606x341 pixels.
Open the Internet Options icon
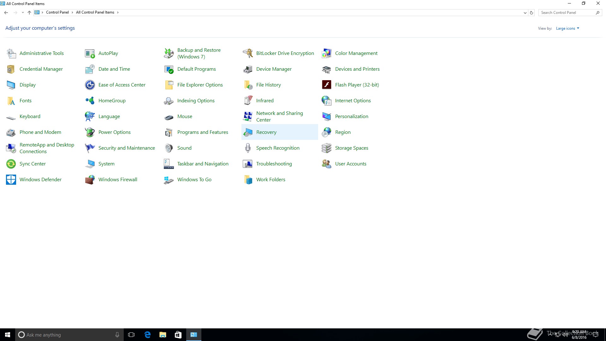[x=327, y=101]
